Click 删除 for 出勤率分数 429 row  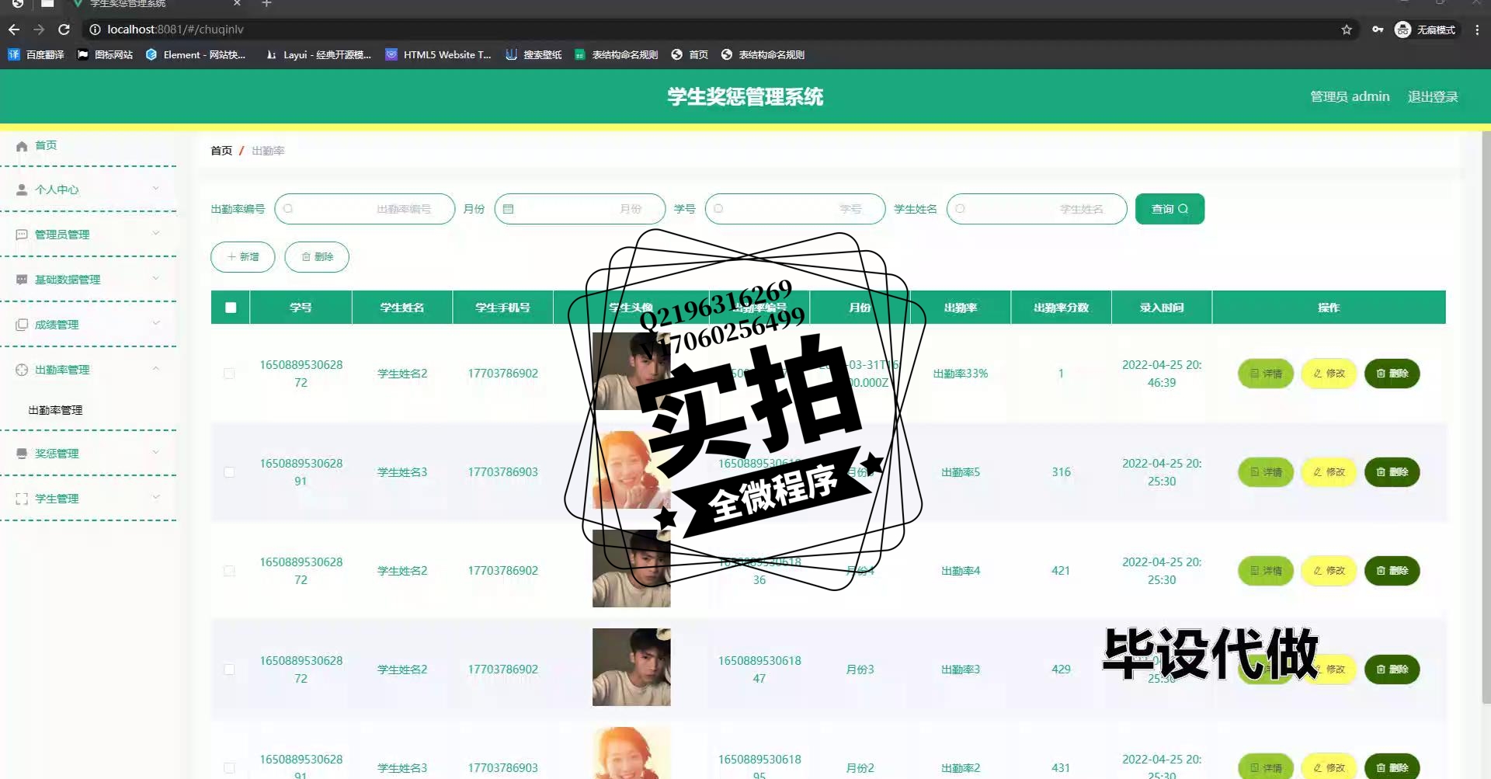(1392, 669)
